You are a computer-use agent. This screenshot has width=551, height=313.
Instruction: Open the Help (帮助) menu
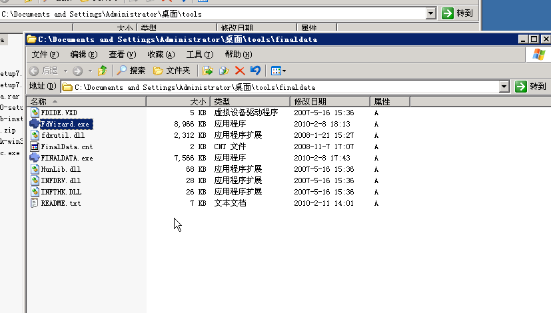click(x=239, y=55)
